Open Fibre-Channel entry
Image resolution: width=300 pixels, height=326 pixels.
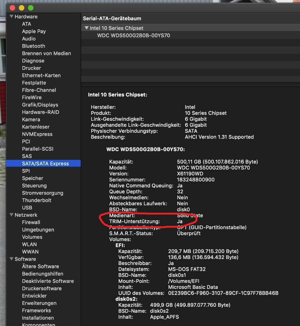pos(39,90)
